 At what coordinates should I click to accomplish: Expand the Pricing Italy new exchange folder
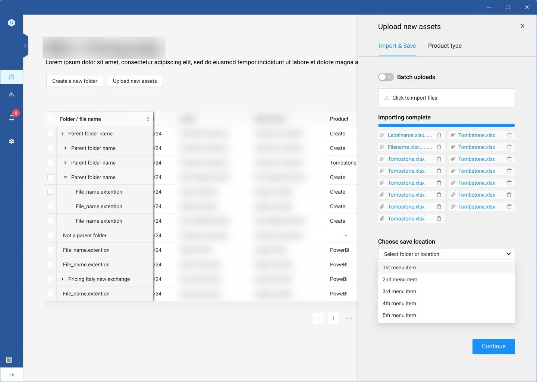coord(62,279)
